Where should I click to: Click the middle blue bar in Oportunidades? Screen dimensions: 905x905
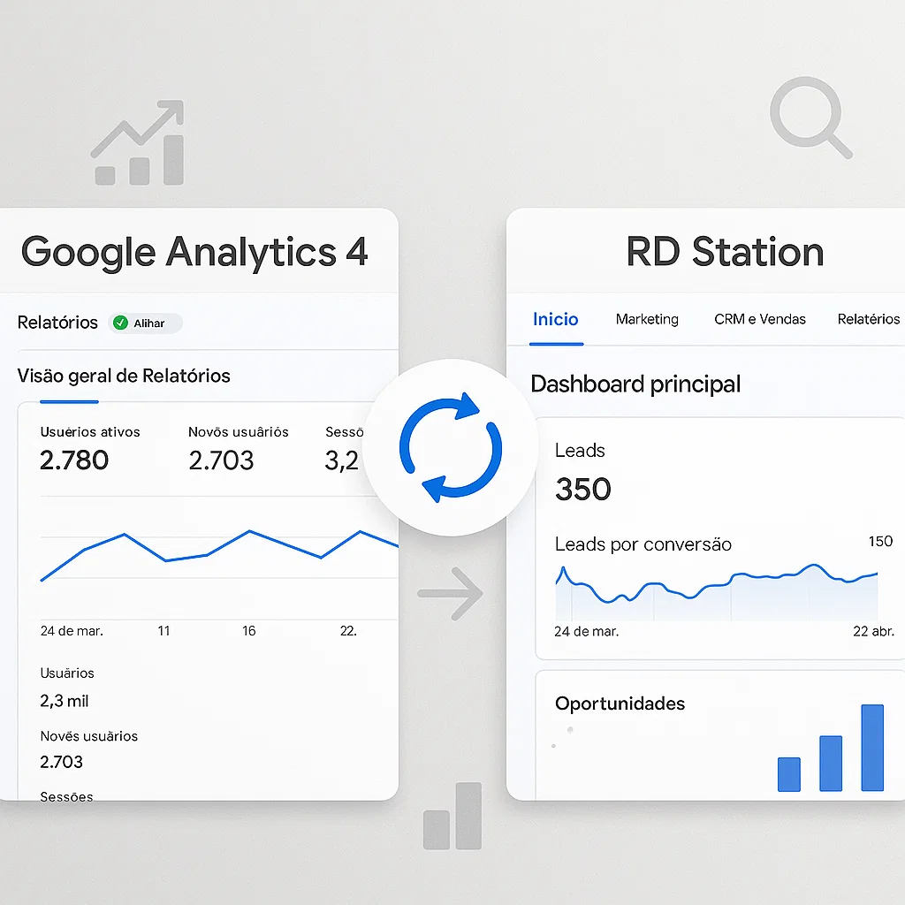tap(831, 763)
